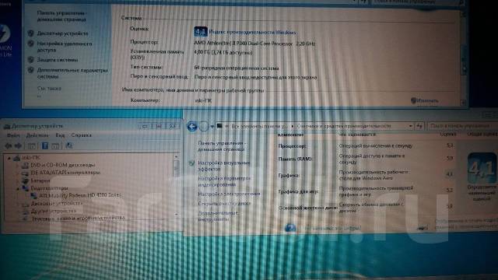Click Refresh button beside address bar

pos(419,126)
